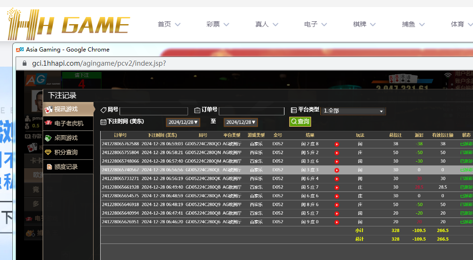Play video replay for round GD05224C280QI
473x260 pixels.
click(x=337, y=170)
